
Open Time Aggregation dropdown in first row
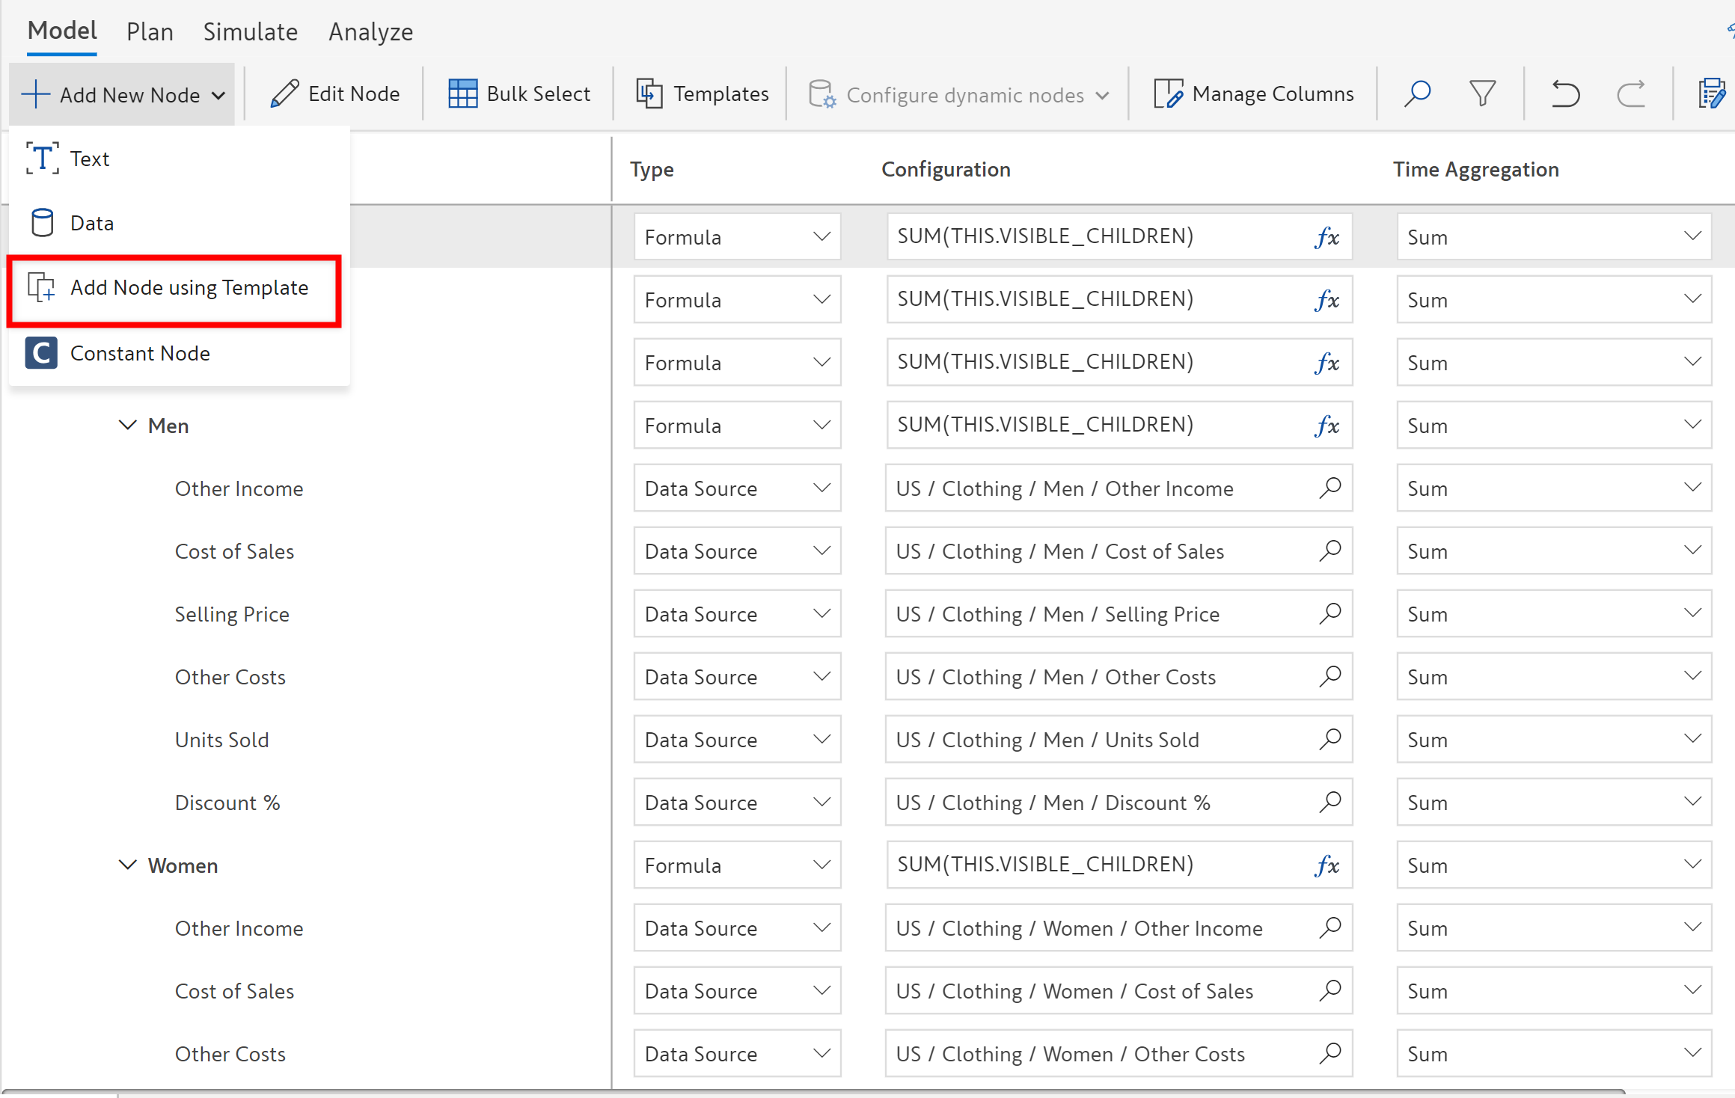click(1553, 237)
